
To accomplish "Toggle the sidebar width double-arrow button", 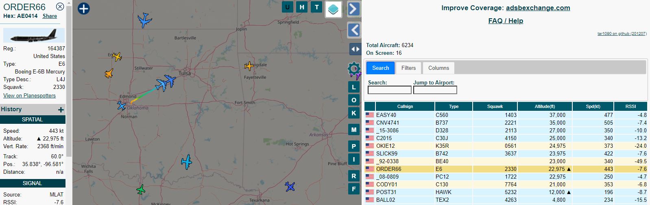I will click(355, 49).
